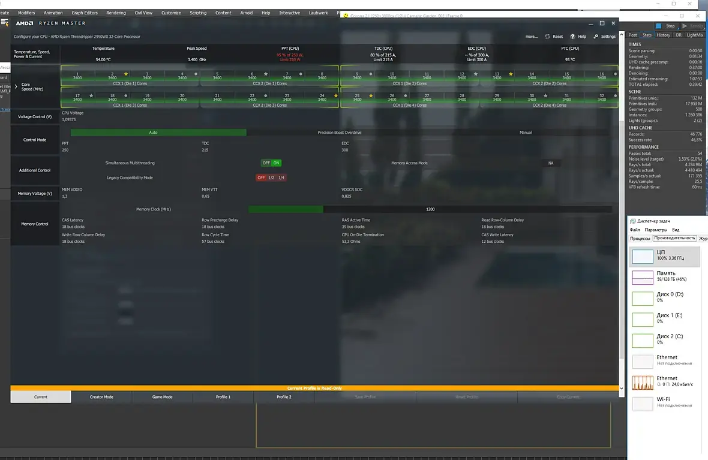Select Manual control mode
Viewport: 708px width, 460px height.
(x=525, y=133)
